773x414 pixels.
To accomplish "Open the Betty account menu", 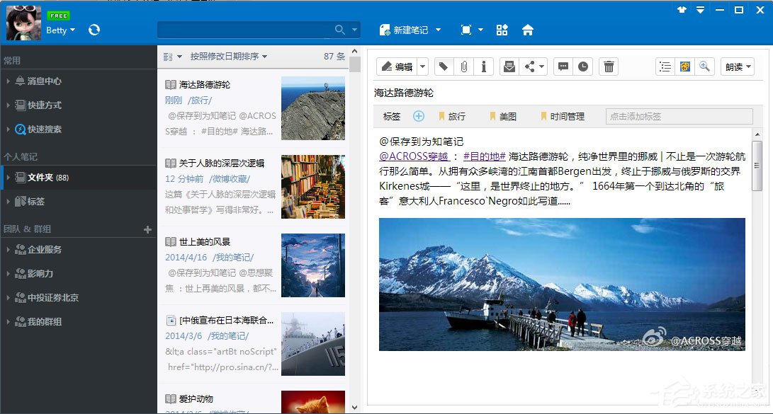I will click(60, 30).
